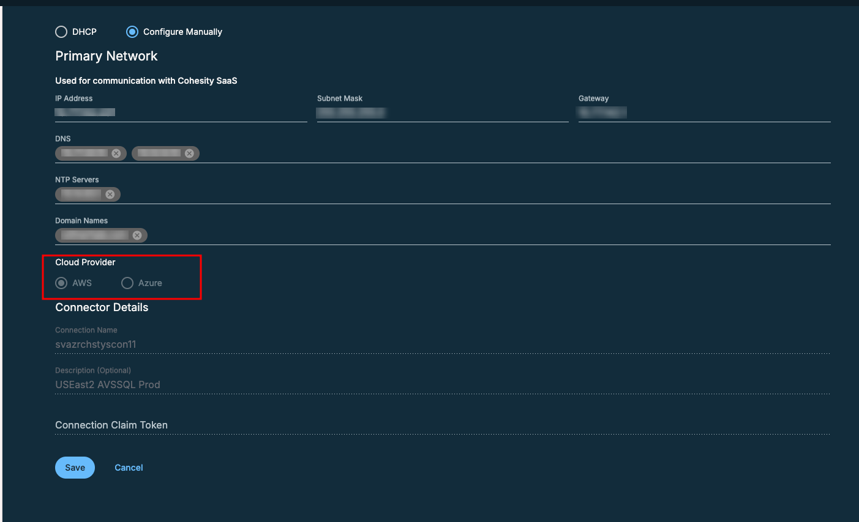
Task: Select Azure as cloud provider
Action: (x=127, y=283)
